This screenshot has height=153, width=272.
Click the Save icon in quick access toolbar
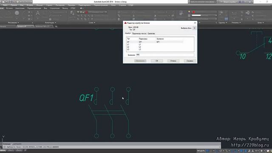tap(11, 2)
